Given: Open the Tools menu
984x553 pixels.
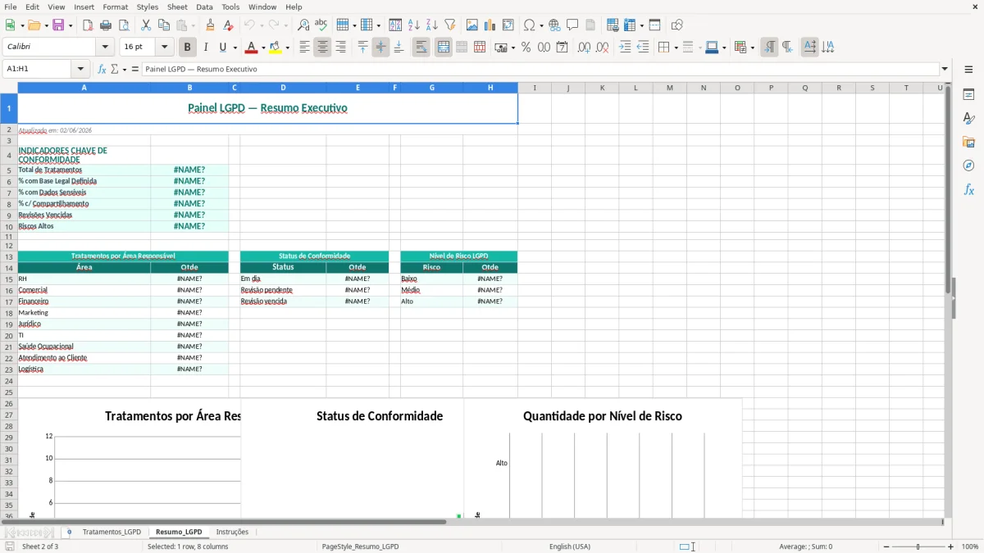Looking at the screenshot, I should (x=230, y=7).
